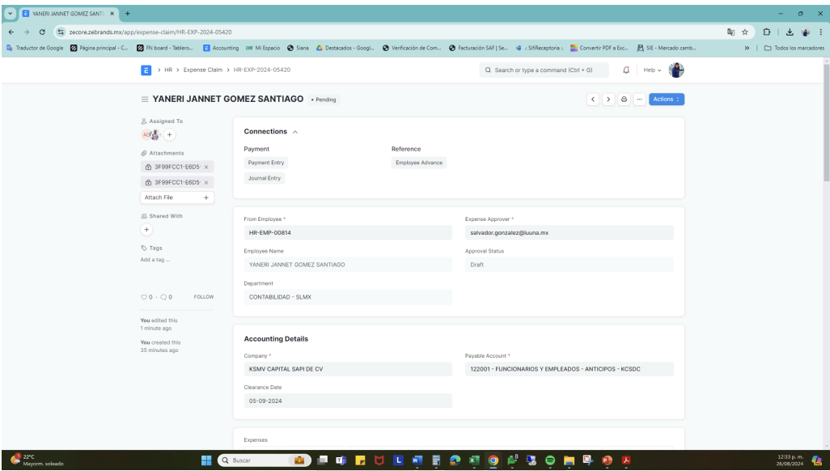Remove the first attachment 3F99FCC1
This screenshot has height=471, width=830.
pos(206,167)
